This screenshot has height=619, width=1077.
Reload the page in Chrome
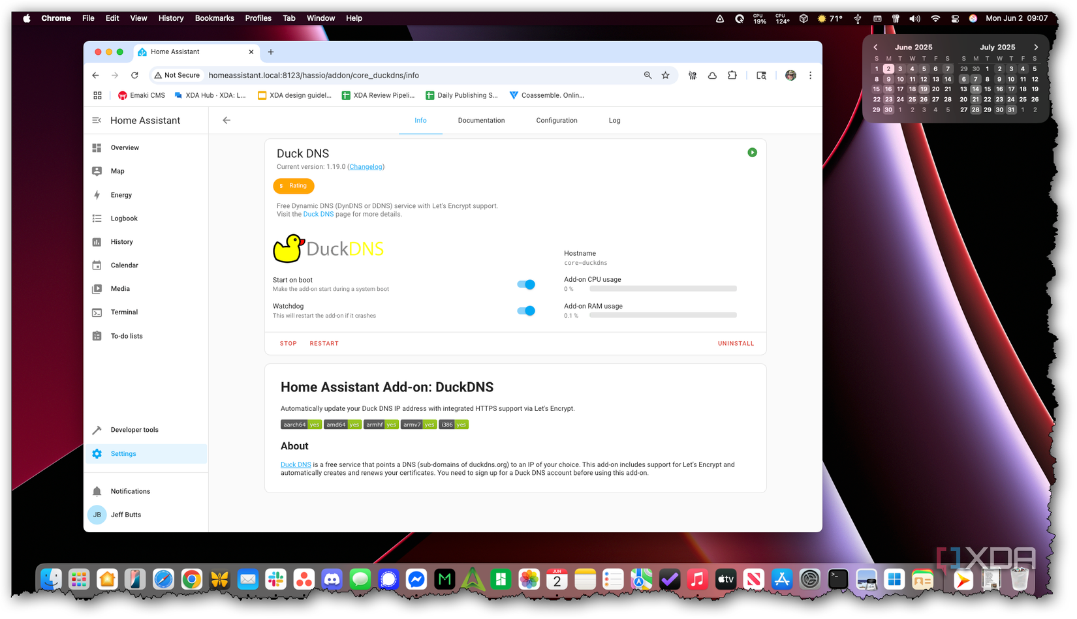point(134,76)
